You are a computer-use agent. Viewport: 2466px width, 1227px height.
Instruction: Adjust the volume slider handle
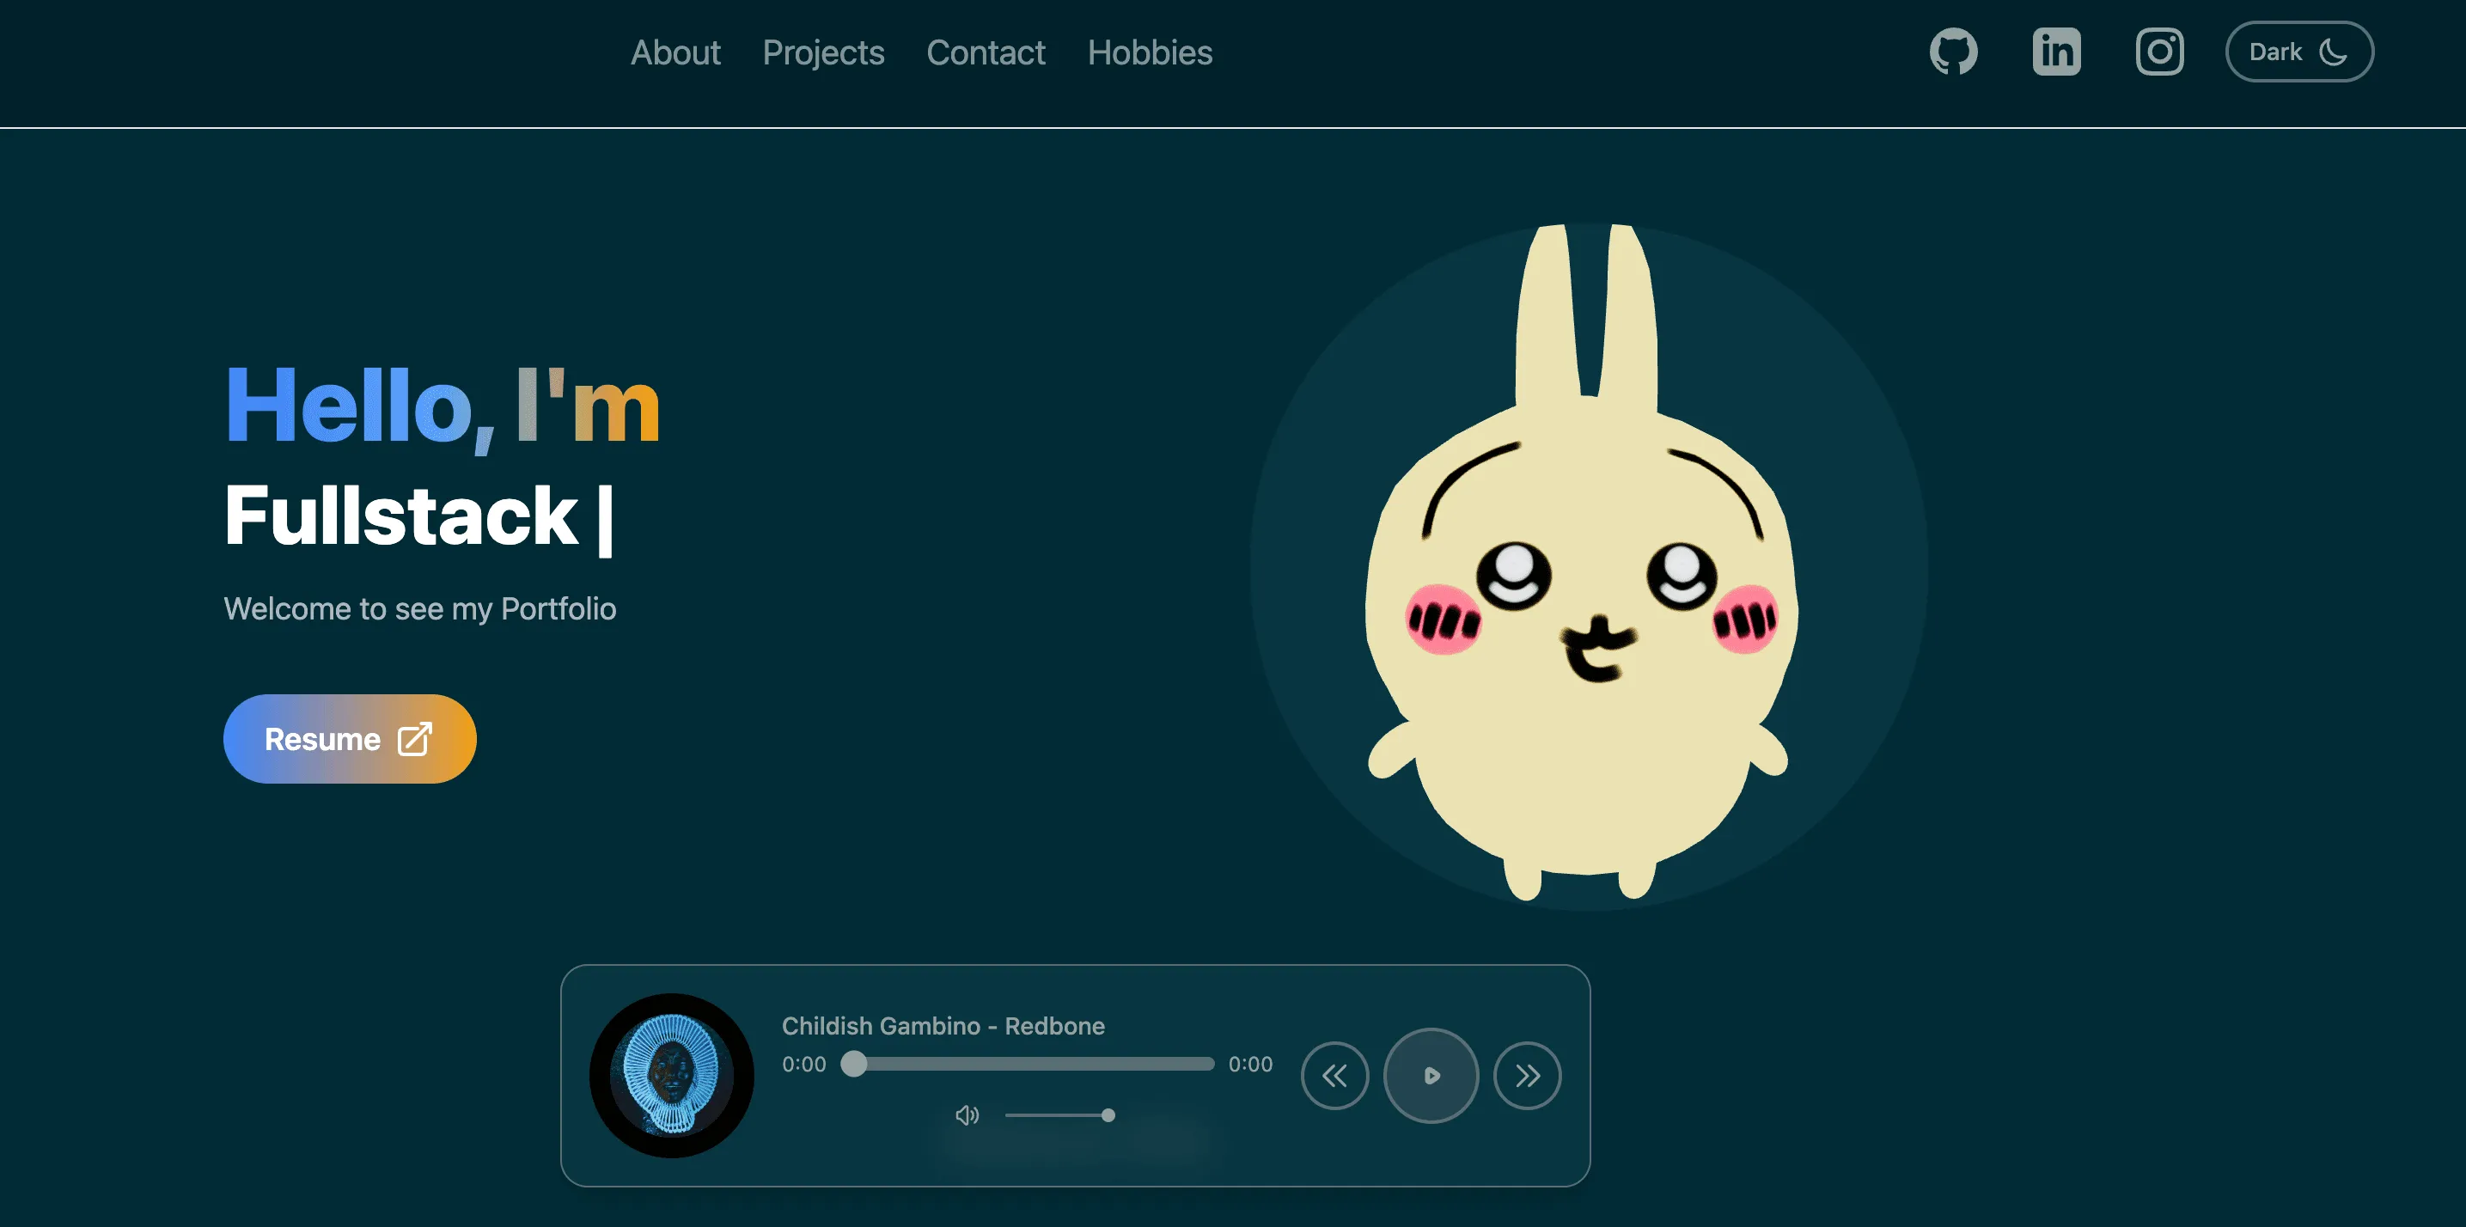1108,1115
